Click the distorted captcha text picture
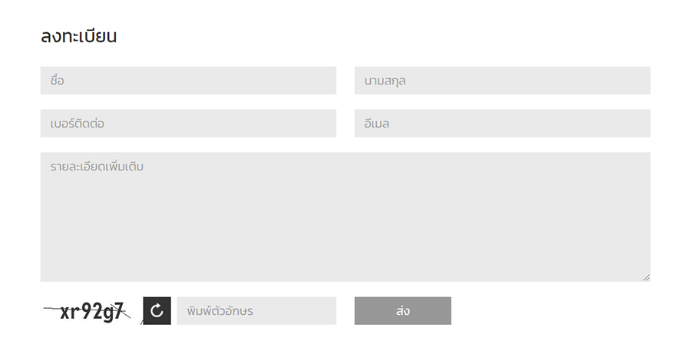Image resolution: width=691 pixels, height=361 pixels. [x=89, y=311]
